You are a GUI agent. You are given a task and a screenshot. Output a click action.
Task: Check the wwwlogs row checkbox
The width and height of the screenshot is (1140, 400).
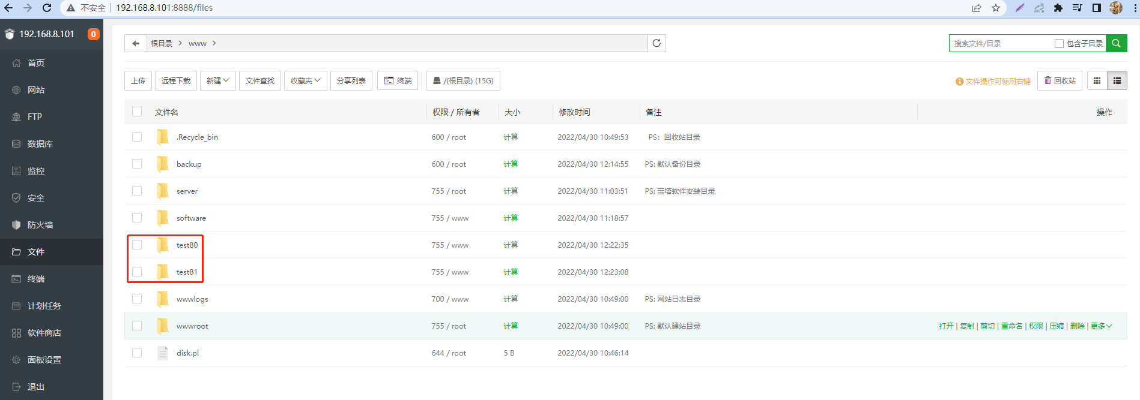(x=137, y=299)
